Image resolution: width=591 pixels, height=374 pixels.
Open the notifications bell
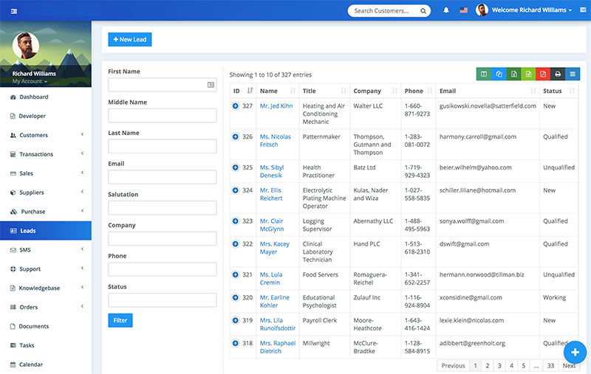[446, 10]
